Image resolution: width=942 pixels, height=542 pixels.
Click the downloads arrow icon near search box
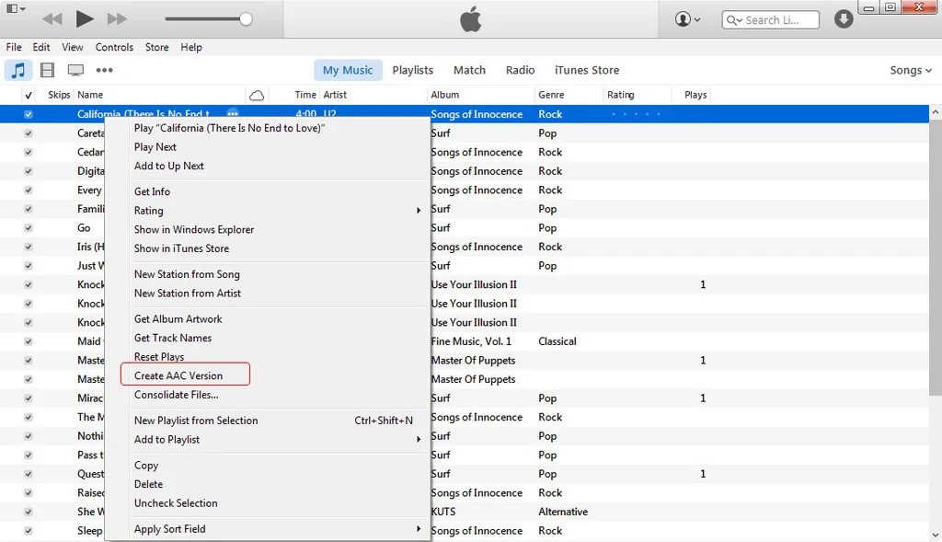pos(843,18)
